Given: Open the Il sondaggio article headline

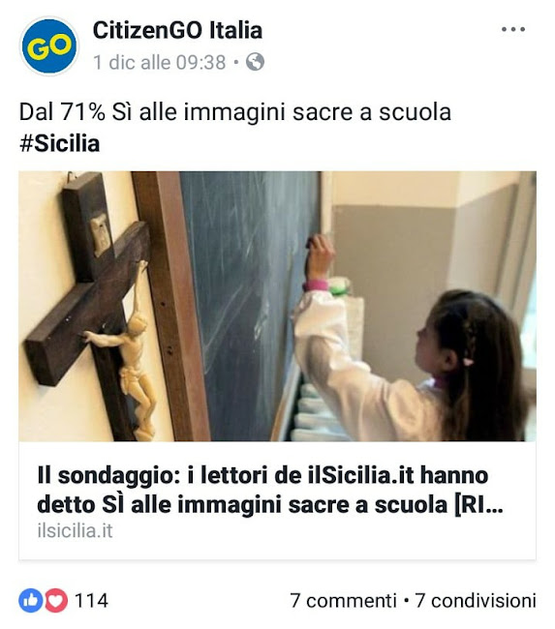Looking at the screenshot, I should pos(270,490).
